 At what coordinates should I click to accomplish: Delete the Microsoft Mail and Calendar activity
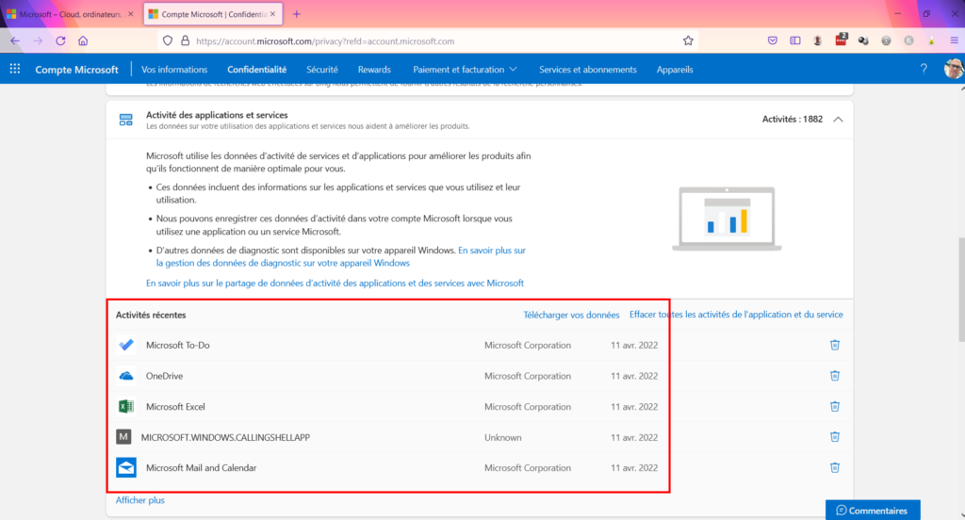[x=835, y=467]
